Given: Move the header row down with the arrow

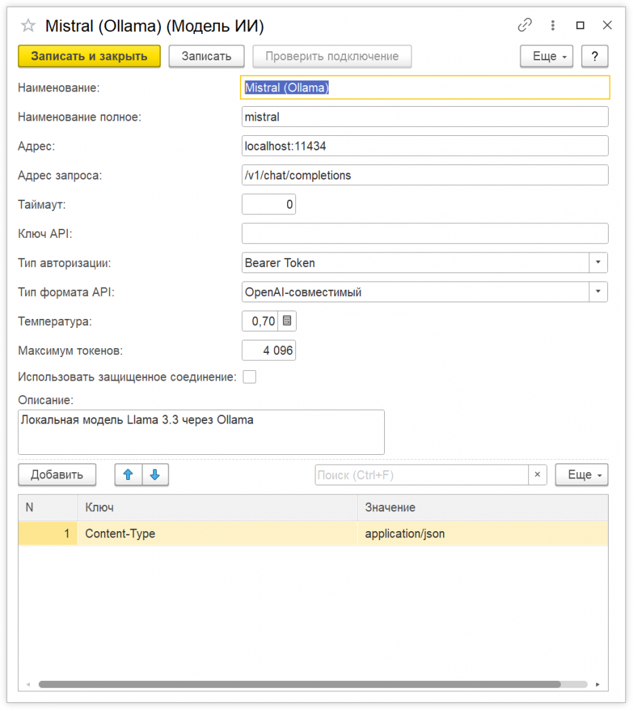Looking at the screenshot, I should click(155, 475).
